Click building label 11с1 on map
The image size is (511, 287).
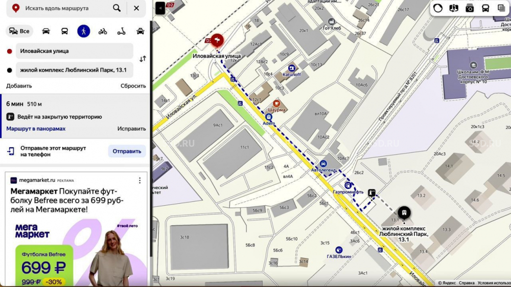(x=244, y=147)
